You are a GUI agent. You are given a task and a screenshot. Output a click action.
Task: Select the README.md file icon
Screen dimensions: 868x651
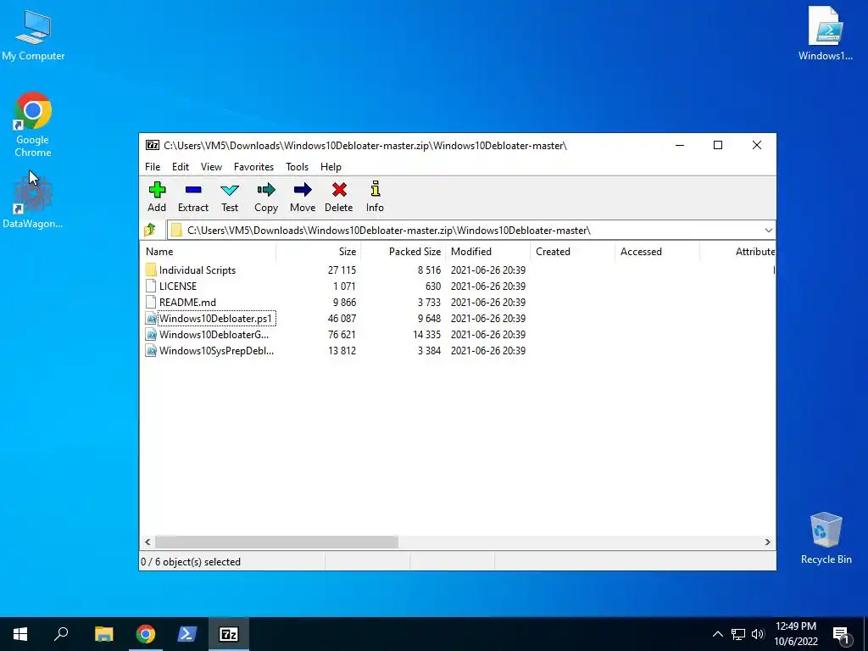pyautogui.click(x=151, y=303)
